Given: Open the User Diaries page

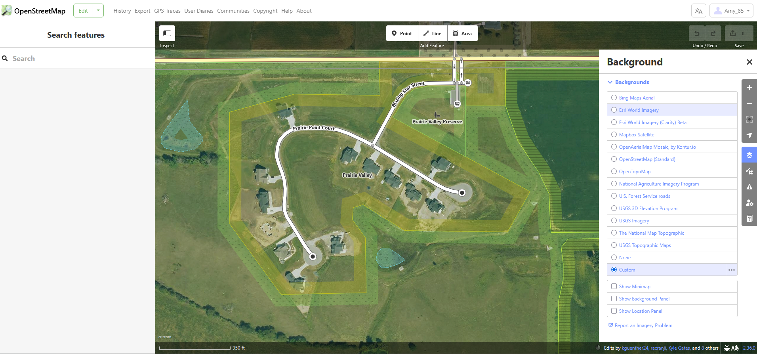Looking at the screenshot, I should coord(198,11).
